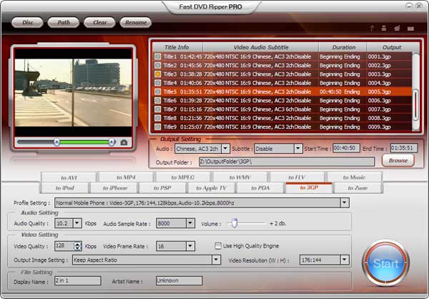Image resolution: width=429 pixels, height=299 pixels.
Task: Click the Output column header
Action: pyautogui.click(x=392, y=47)
